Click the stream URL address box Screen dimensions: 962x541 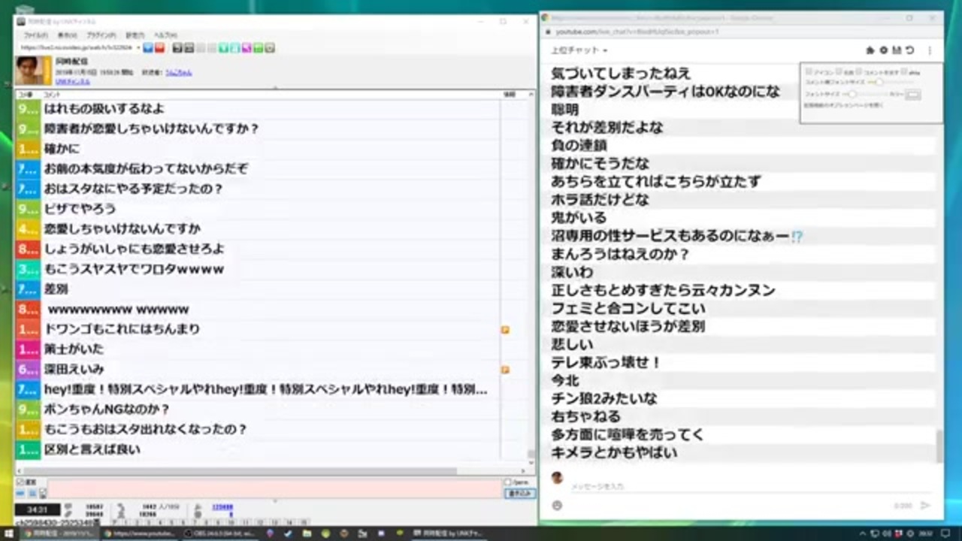point(77,48)
